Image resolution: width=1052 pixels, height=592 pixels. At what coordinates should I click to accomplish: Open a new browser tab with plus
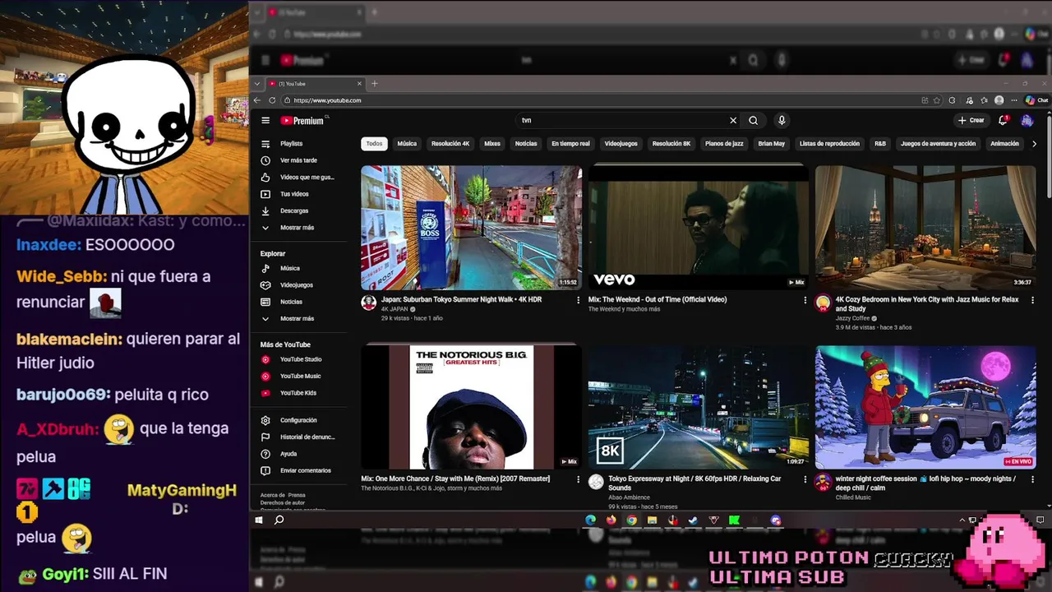pyautogui.click(x=374, y=84)
